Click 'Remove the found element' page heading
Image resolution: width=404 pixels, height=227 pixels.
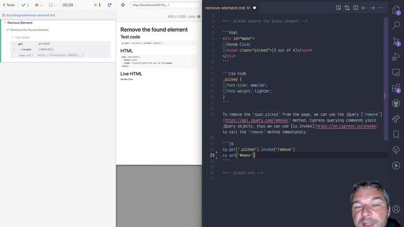coord(154,30)
